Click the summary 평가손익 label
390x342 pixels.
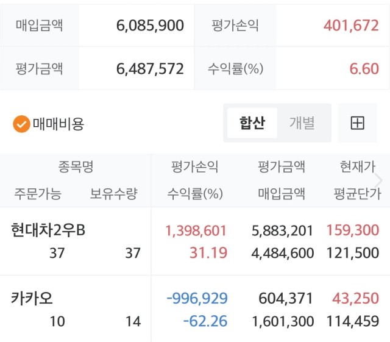(x=235, y=26)
